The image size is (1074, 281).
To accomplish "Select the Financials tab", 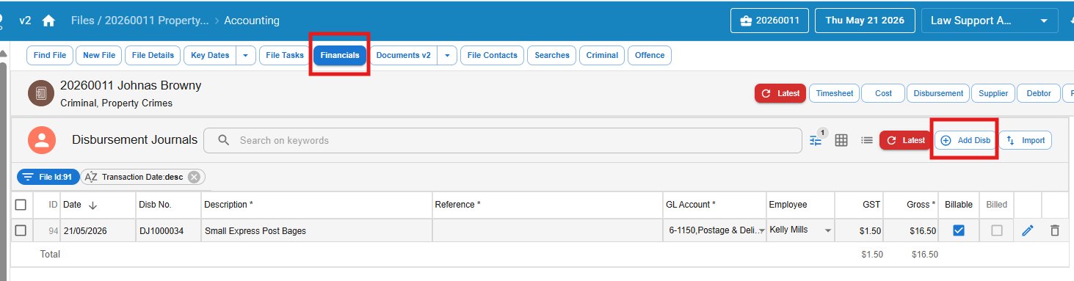I will tap(340, 55).
